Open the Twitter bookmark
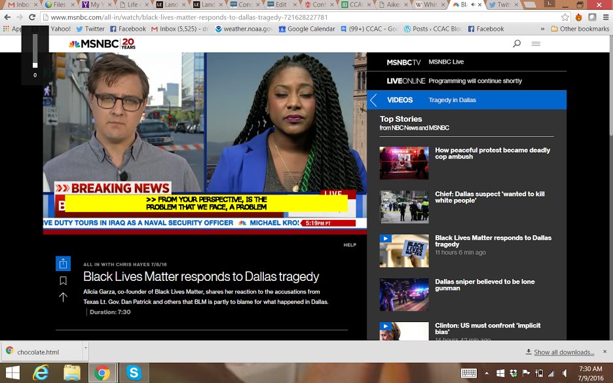Viewport: 613px width, 383px height. [x=90, y=29]
